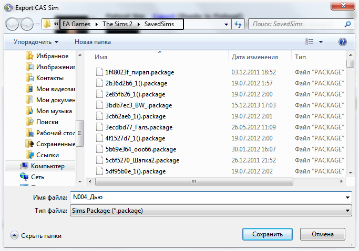Open the Моя музыка folder icon
The width and height of the screenshot is (359, 251).
tap(31, 111)
